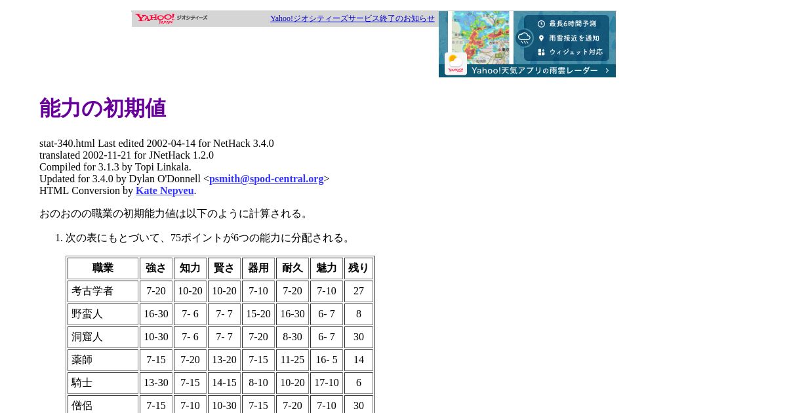The width and height of the screenshot is (787, 413).
Task: Click the 耐久 value 11-25 for 薬師
Action: [x=293, y=360]
